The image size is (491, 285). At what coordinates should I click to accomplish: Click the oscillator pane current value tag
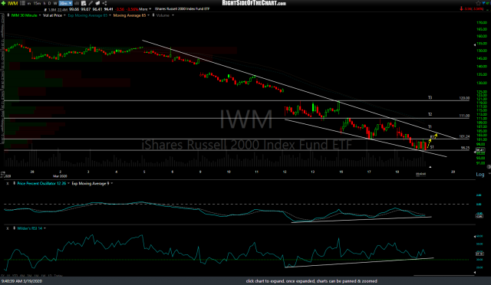click(x=479, y=215)
